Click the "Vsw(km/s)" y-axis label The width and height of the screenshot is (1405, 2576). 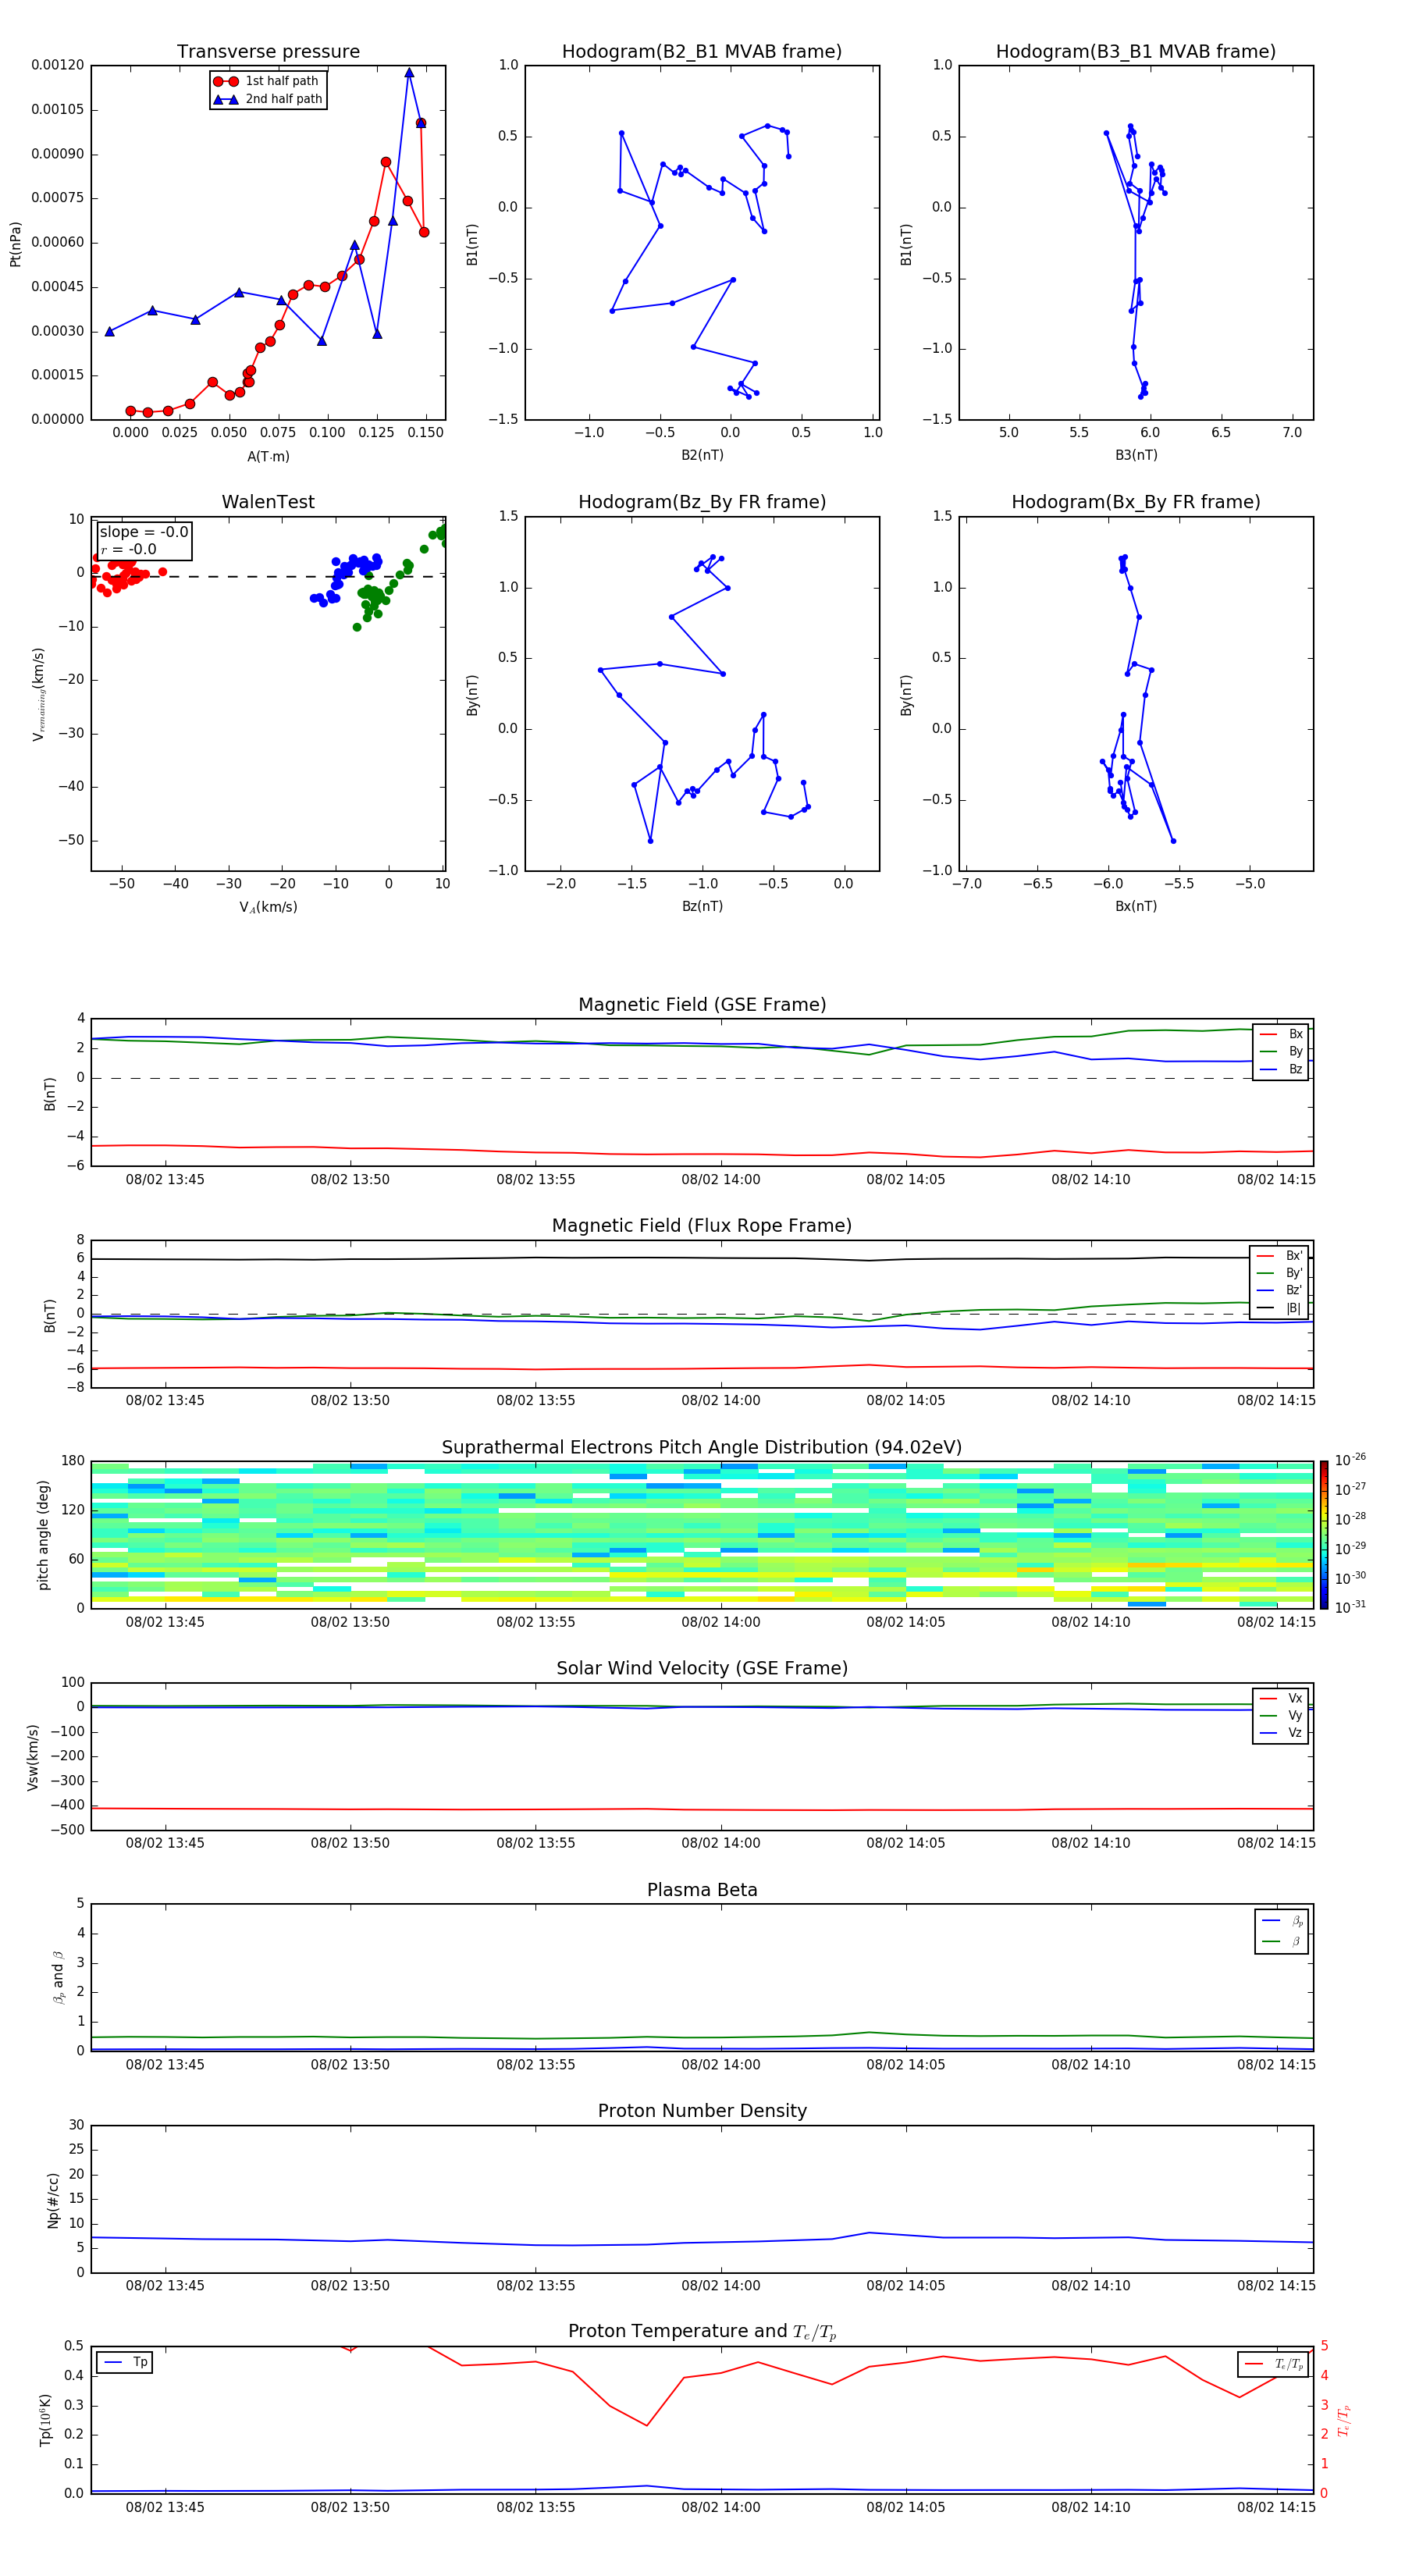click(33, 1757)
